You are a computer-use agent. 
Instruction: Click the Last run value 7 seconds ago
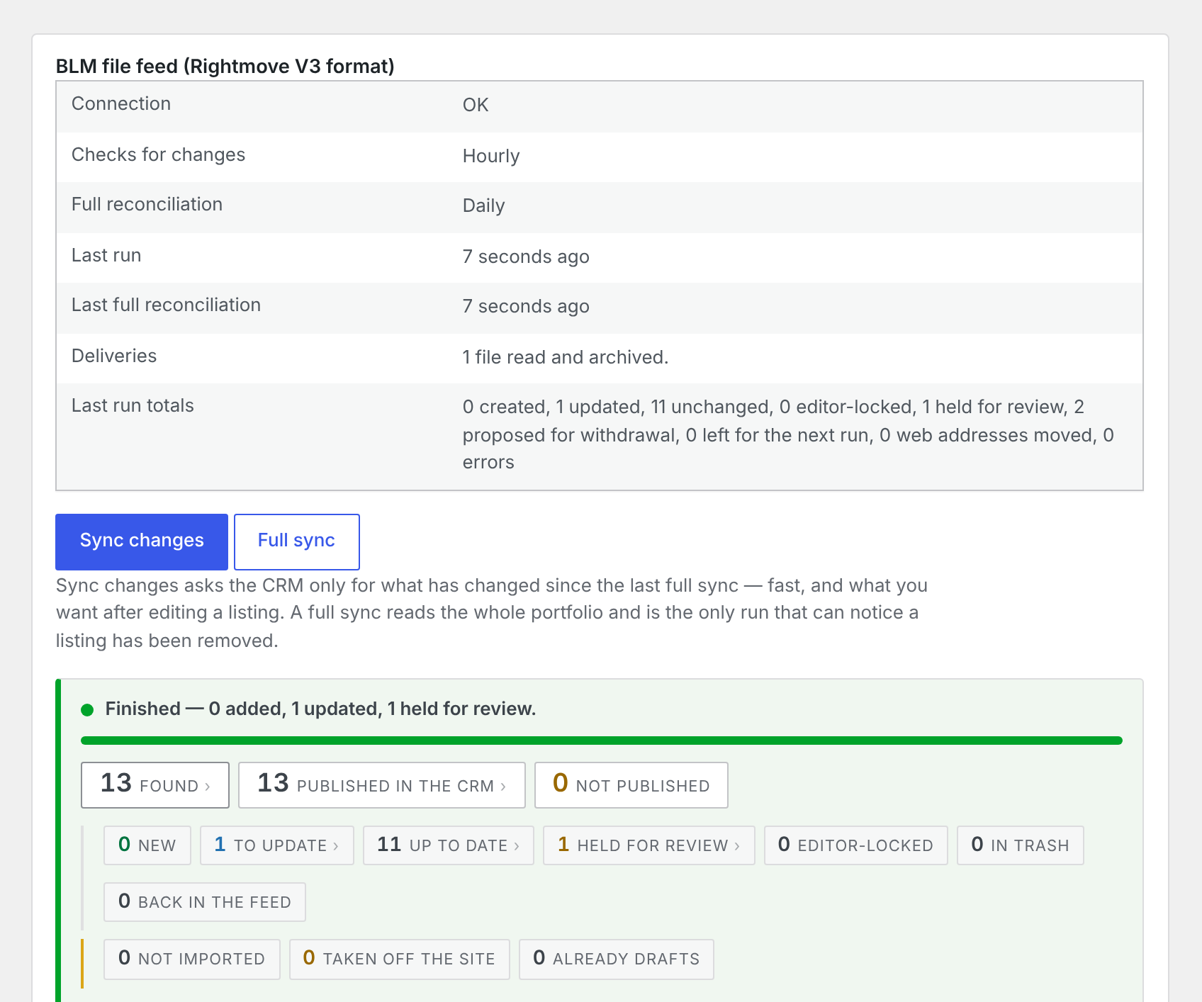[x=526, y=257]
